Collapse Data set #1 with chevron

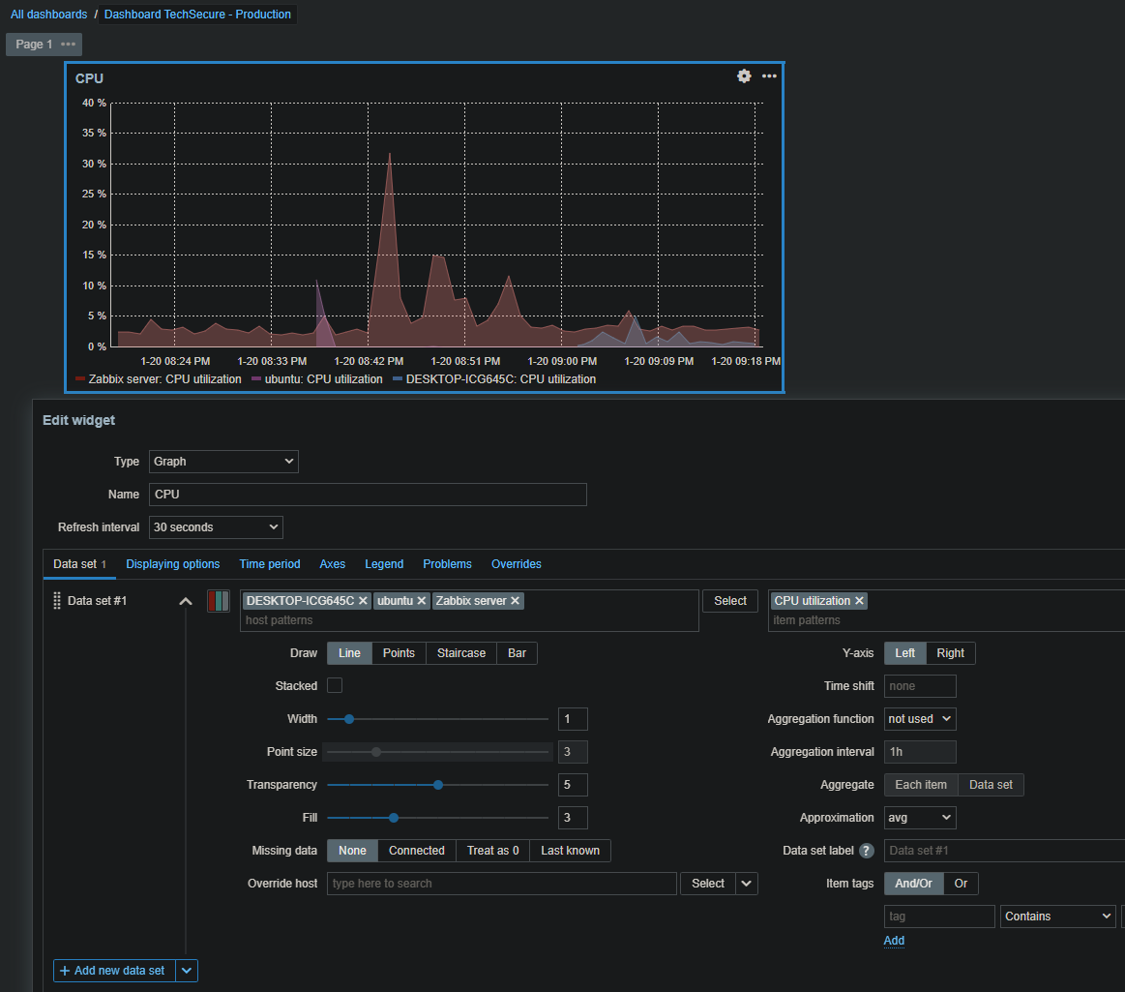[x=186, y=601]
